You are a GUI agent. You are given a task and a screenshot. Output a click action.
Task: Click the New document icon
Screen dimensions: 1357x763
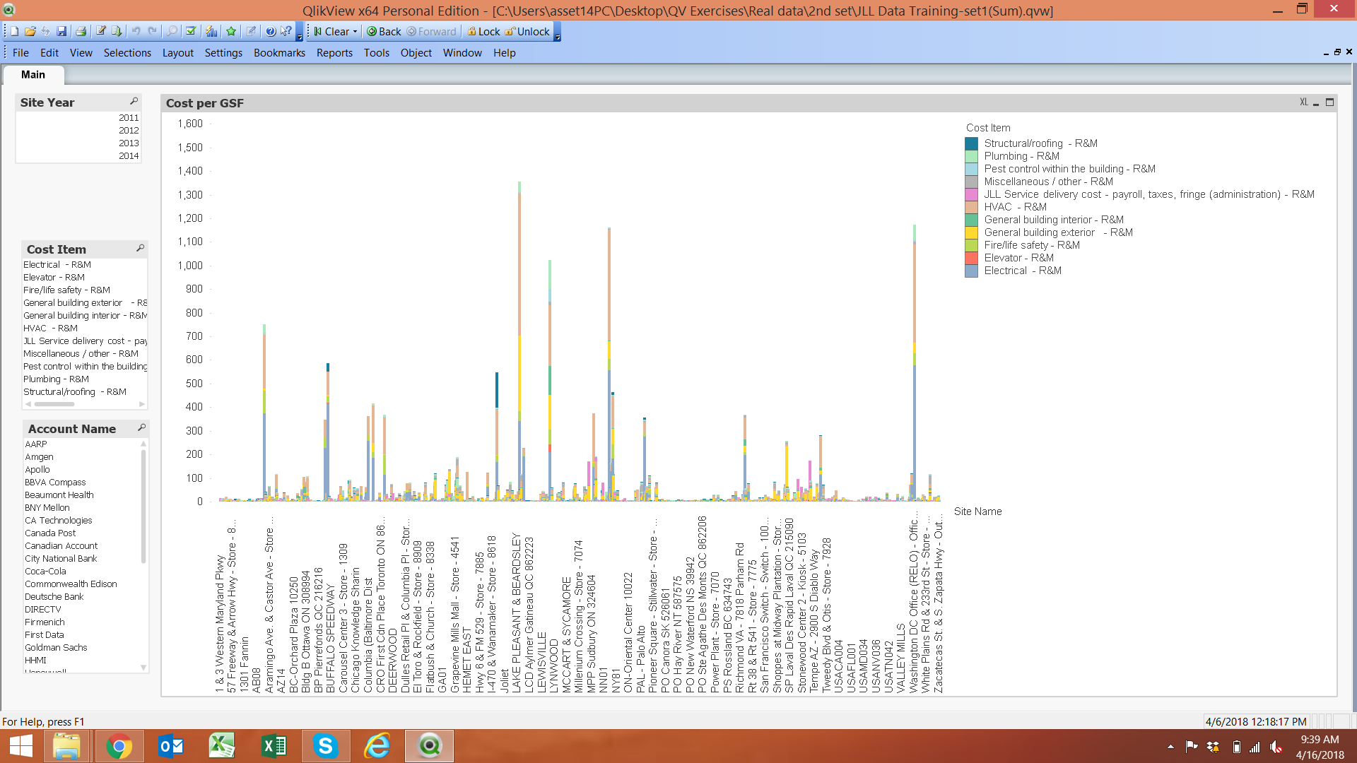coord(14,32)
